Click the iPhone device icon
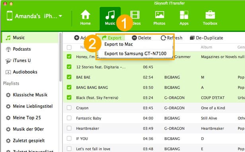 [x=10, y=16]
